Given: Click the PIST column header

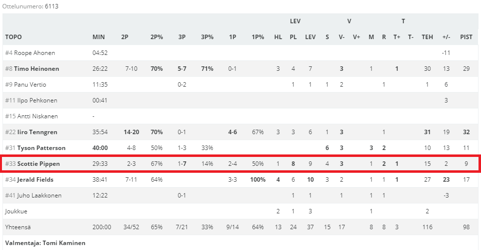Looking at the screenshot, I should (x=466, y=37).
